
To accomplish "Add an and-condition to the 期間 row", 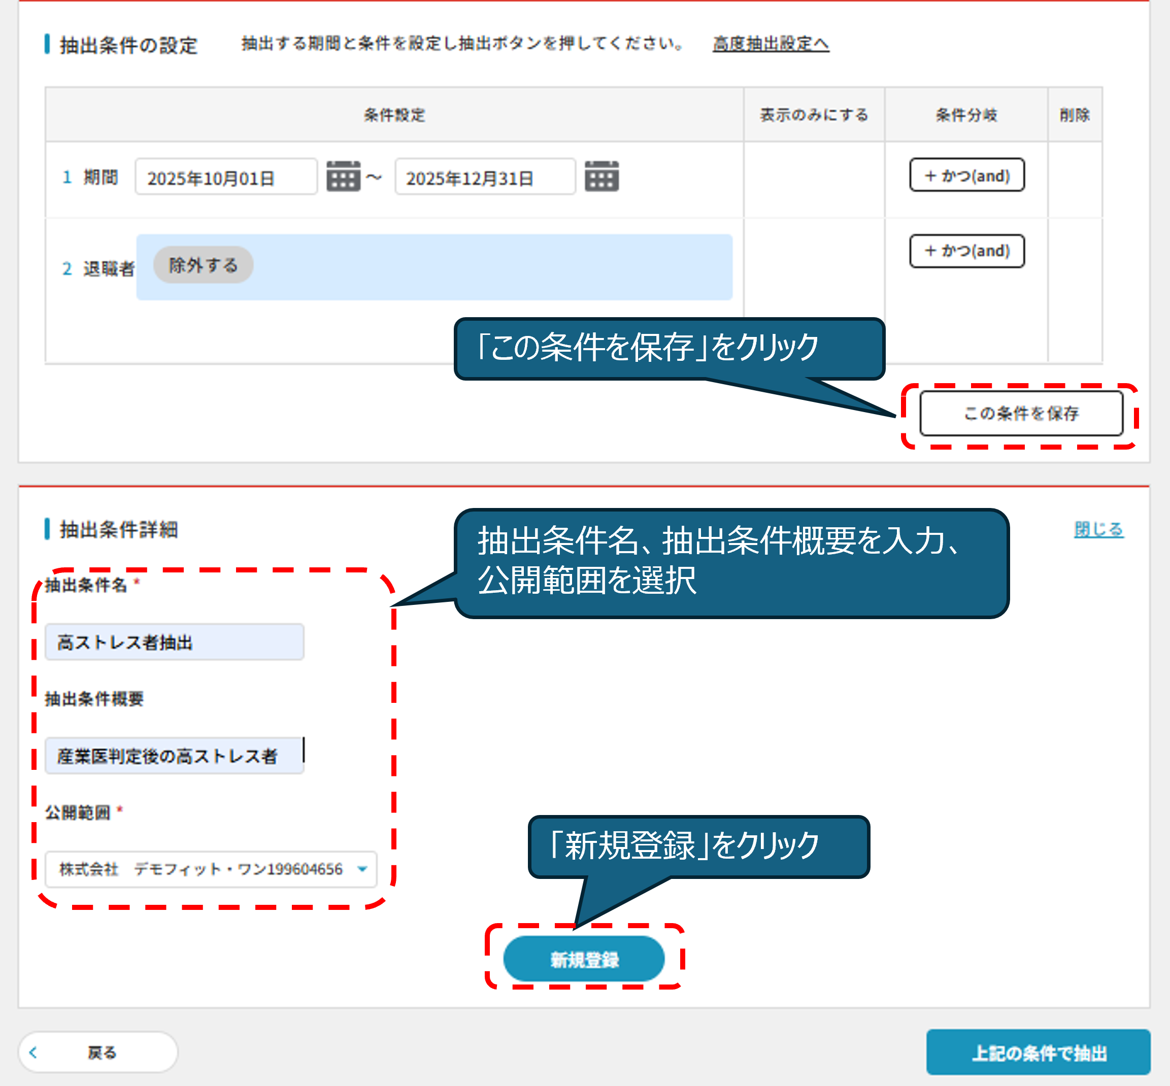I will [966, 175].
